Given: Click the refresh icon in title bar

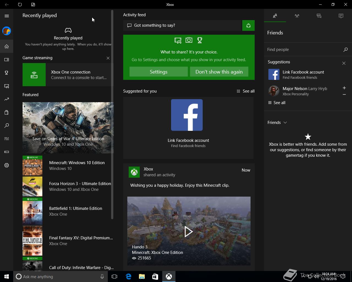Looking at the screenshot, I should 20,4.
